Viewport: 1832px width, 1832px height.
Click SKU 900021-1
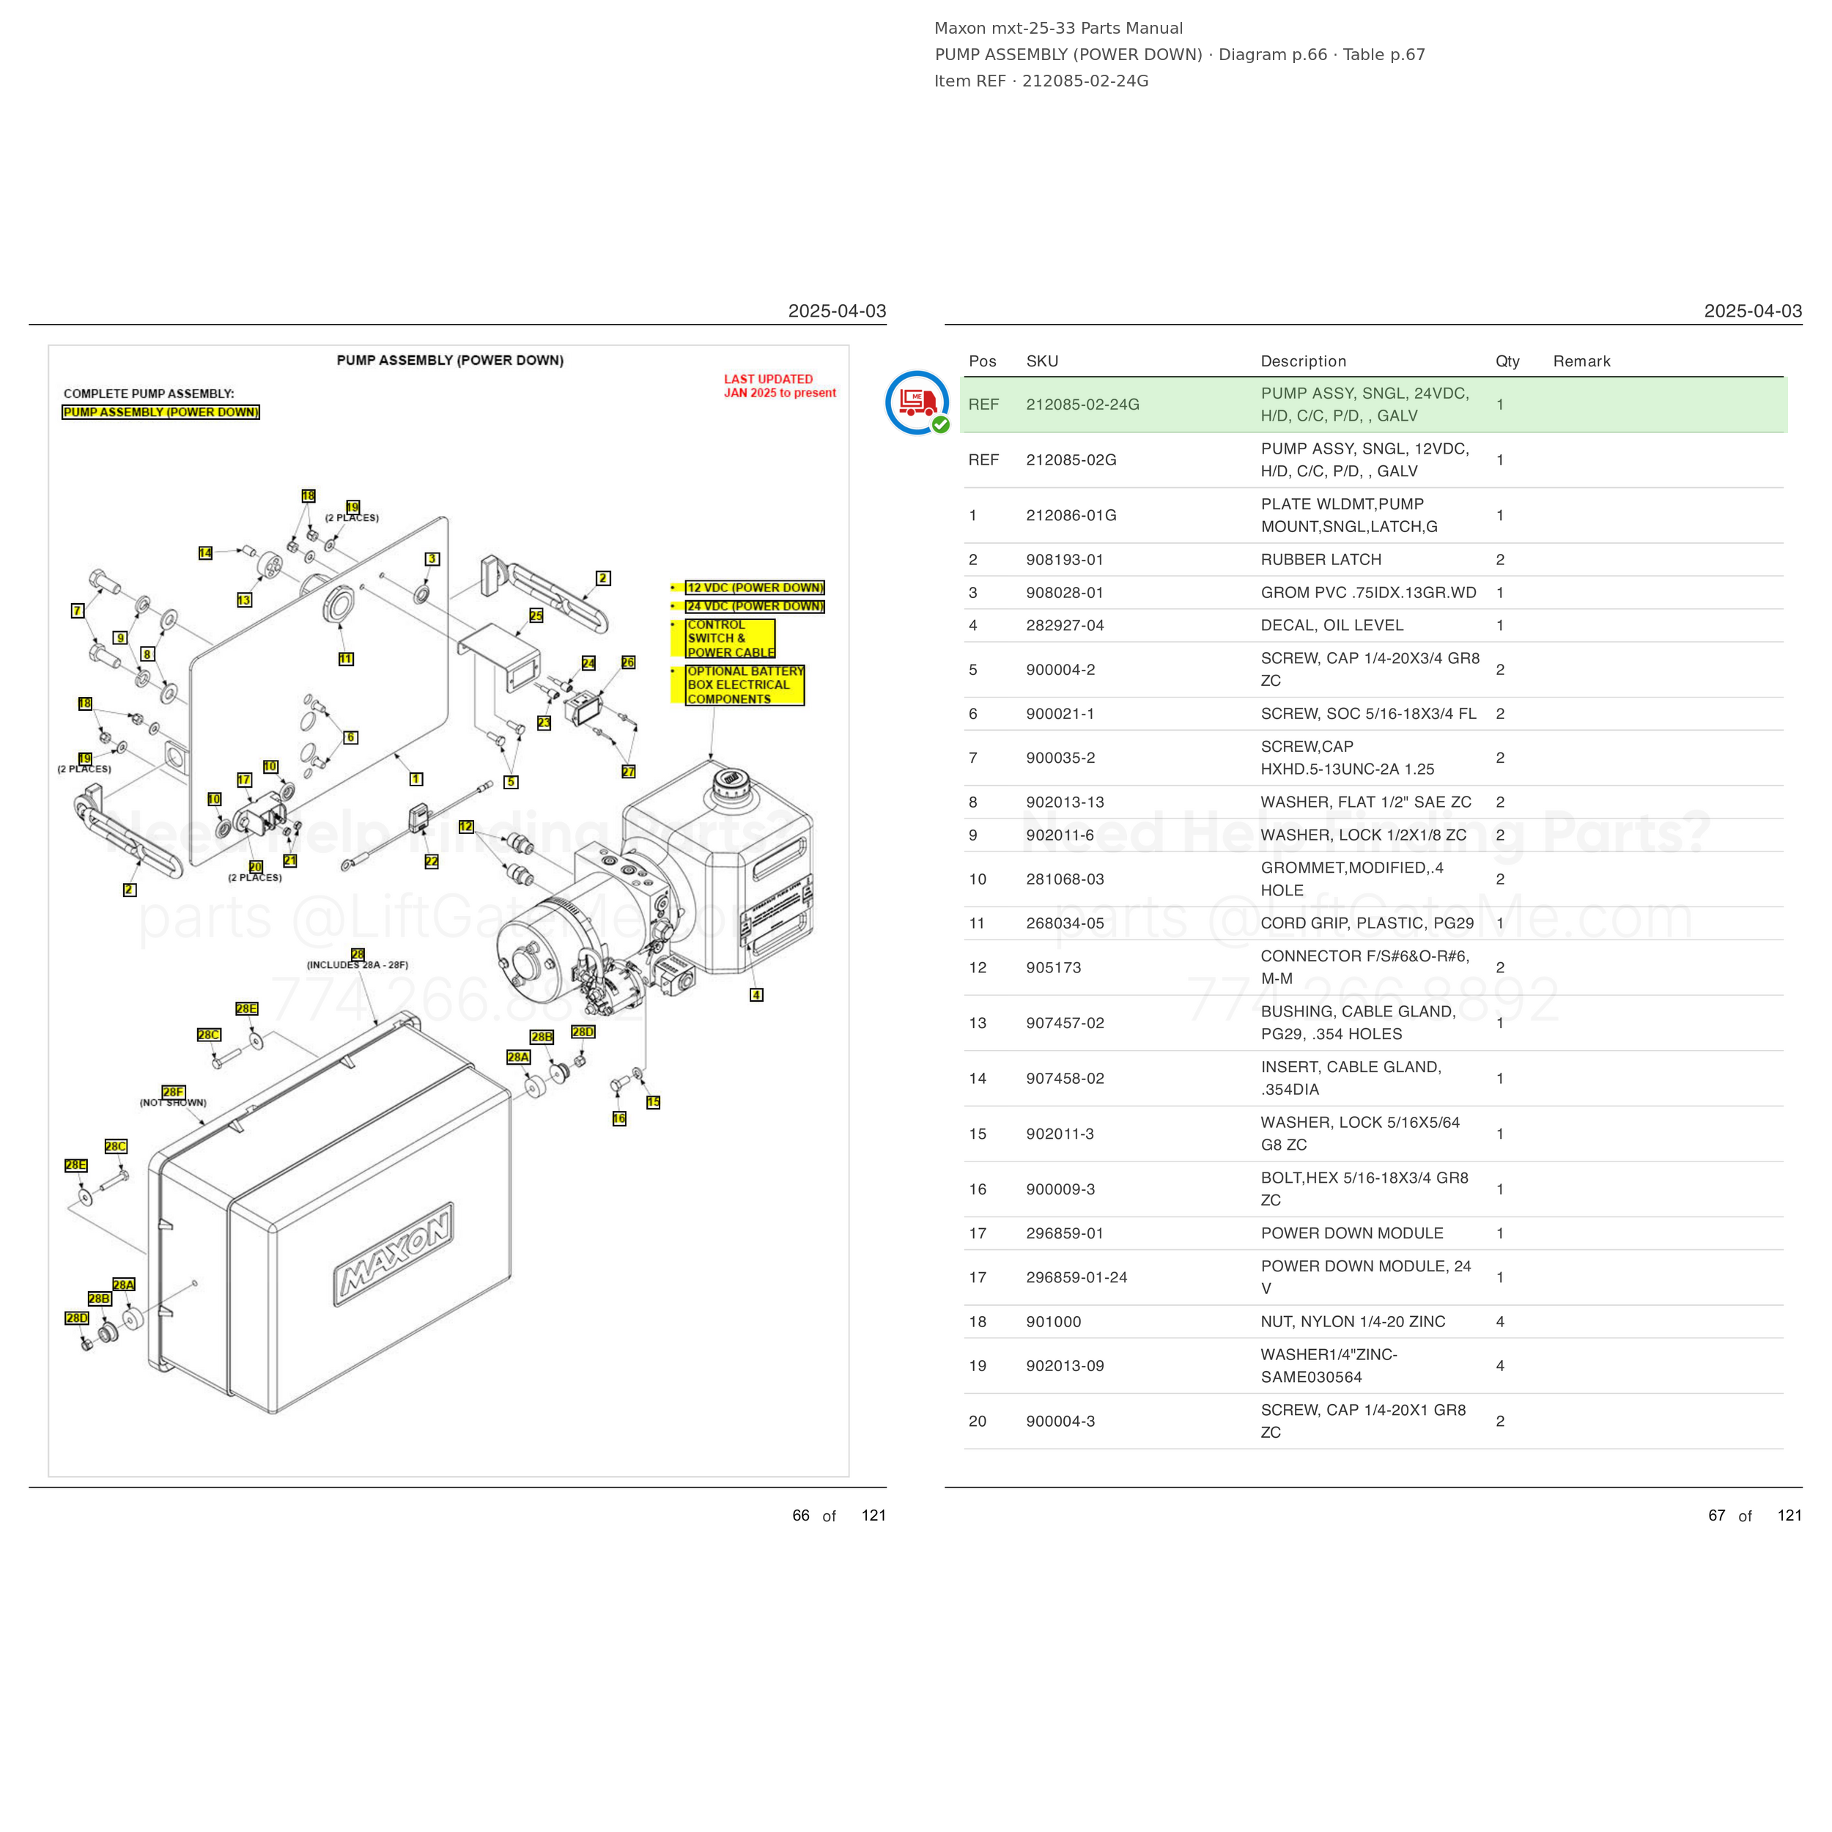point(1059,714)
